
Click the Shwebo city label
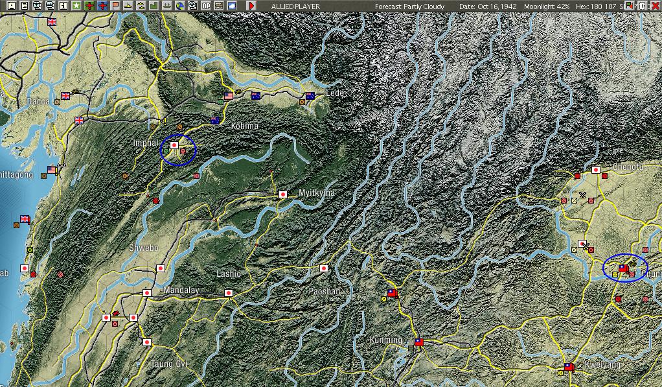click(144, 248)
